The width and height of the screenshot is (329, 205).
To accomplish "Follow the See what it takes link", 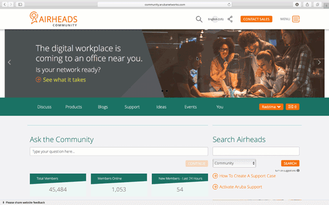I will click(x=65, y=80).
